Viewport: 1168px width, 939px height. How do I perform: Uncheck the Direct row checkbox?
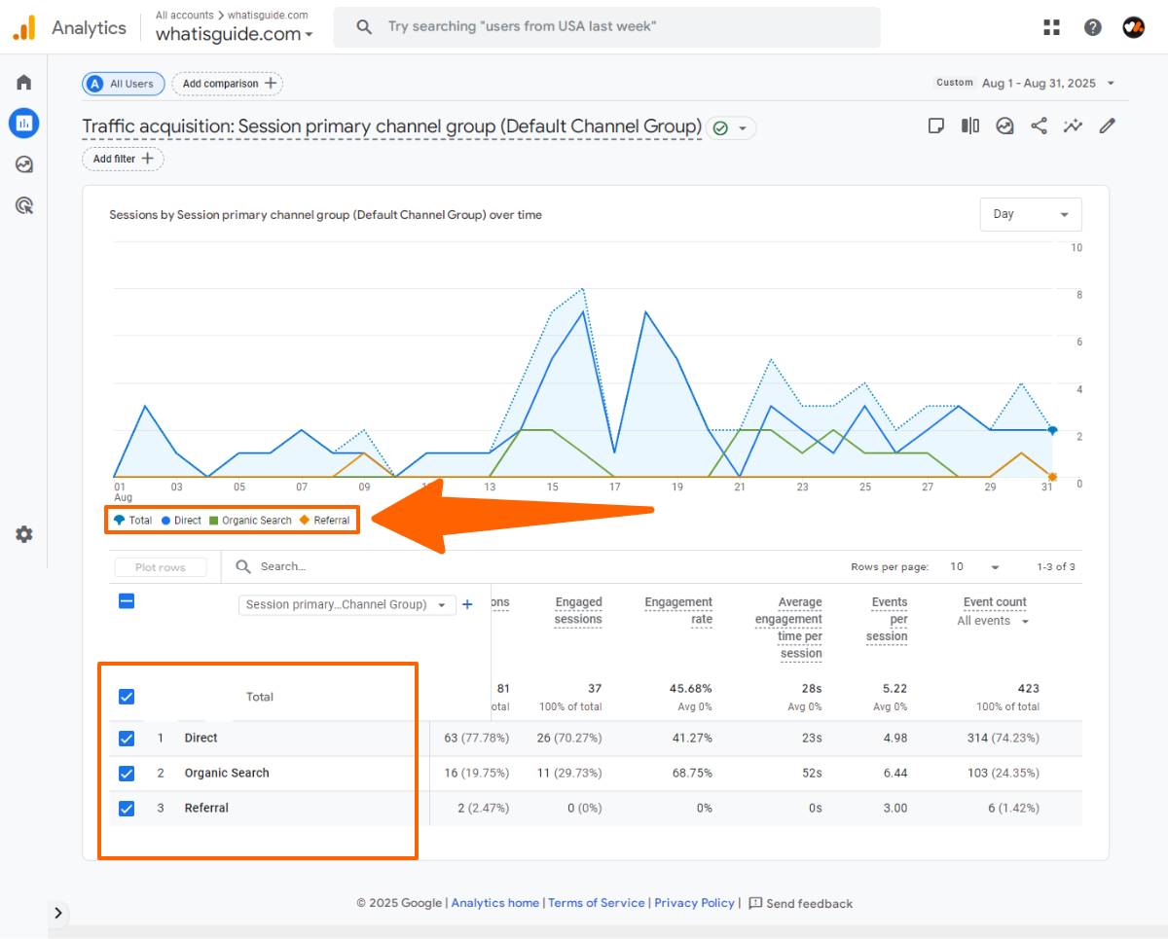[126, 739]
